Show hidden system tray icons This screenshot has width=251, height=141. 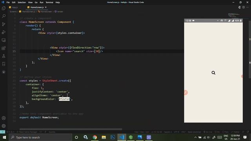[195, 137]
